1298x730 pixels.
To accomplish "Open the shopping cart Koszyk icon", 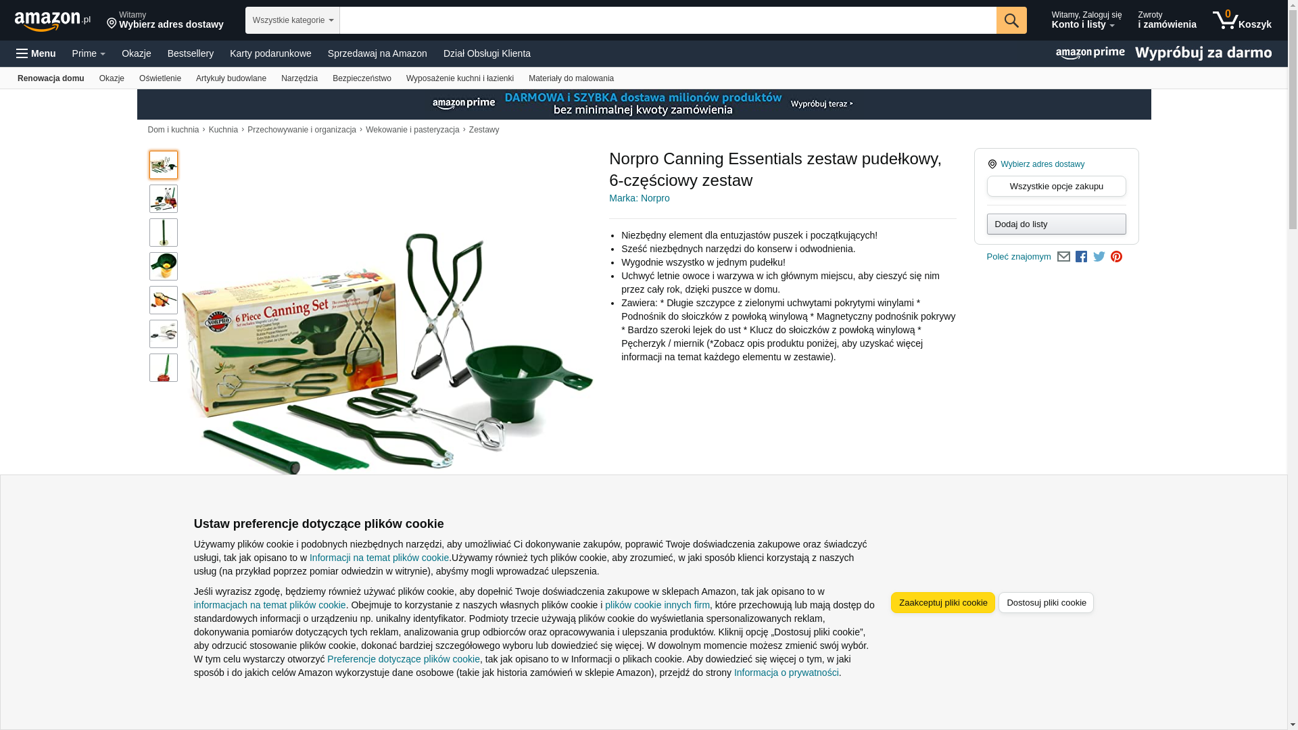I will click(1242, 20).
